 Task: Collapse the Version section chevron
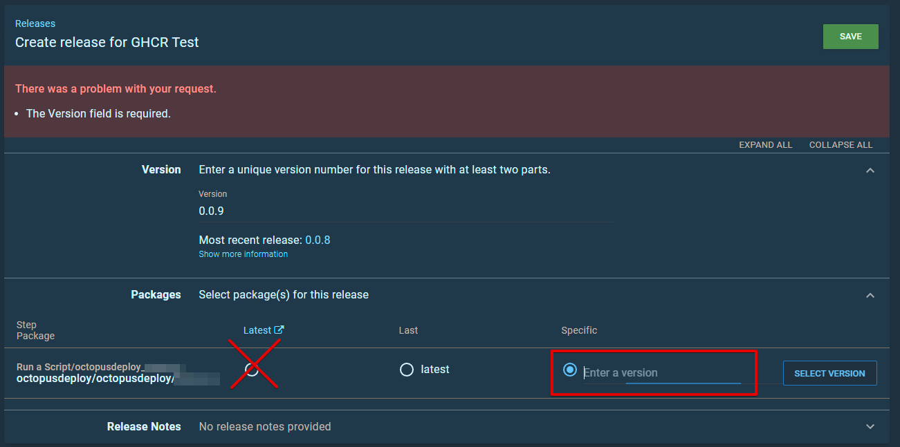(870, 170)
